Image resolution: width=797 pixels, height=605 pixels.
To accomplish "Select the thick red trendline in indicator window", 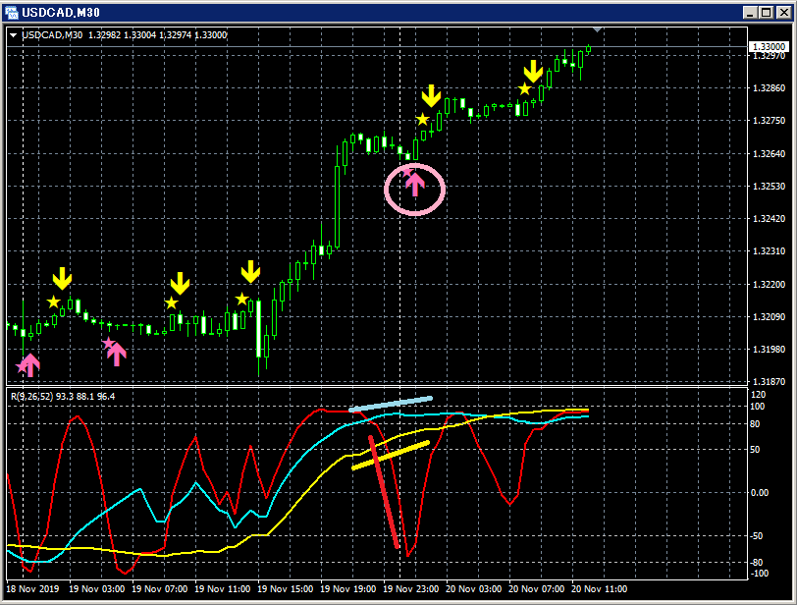I will pos(384,492).
